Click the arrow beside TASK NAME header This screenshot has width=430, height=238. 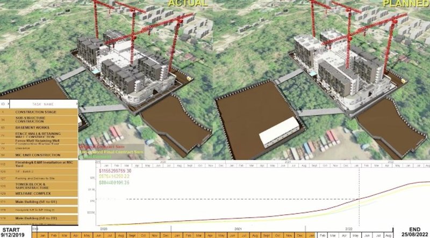click(77, 104)
